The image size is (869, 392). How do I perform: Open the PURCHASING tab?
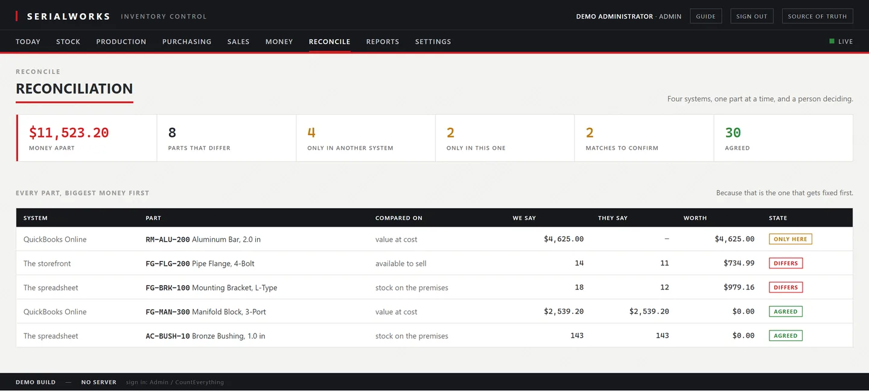187,42
